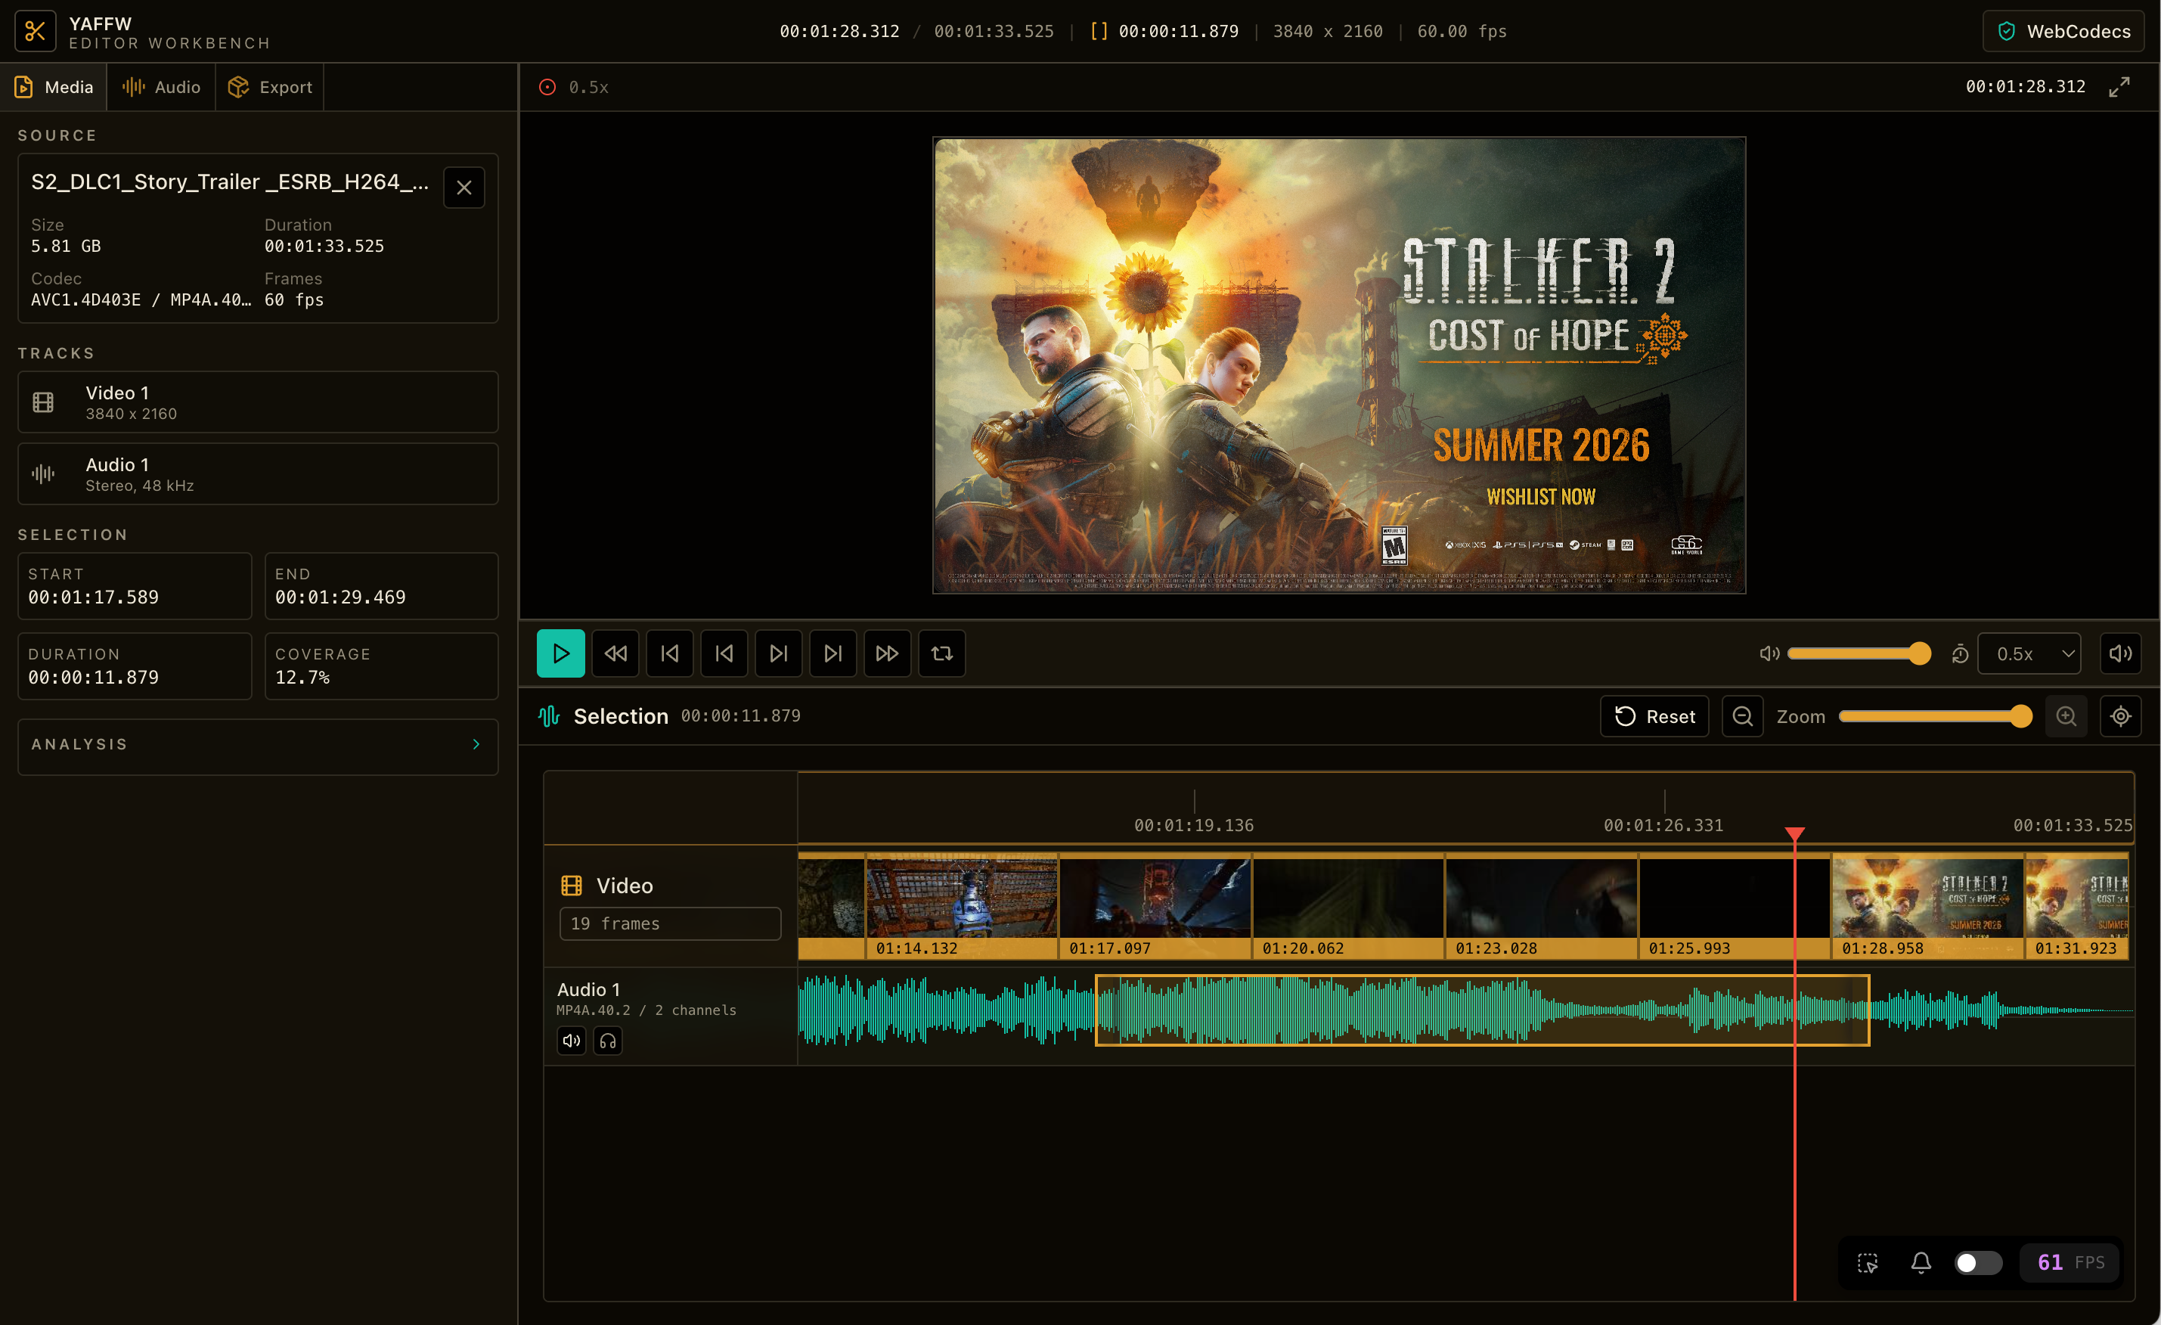Click the video preview frame

[1338, 365]
